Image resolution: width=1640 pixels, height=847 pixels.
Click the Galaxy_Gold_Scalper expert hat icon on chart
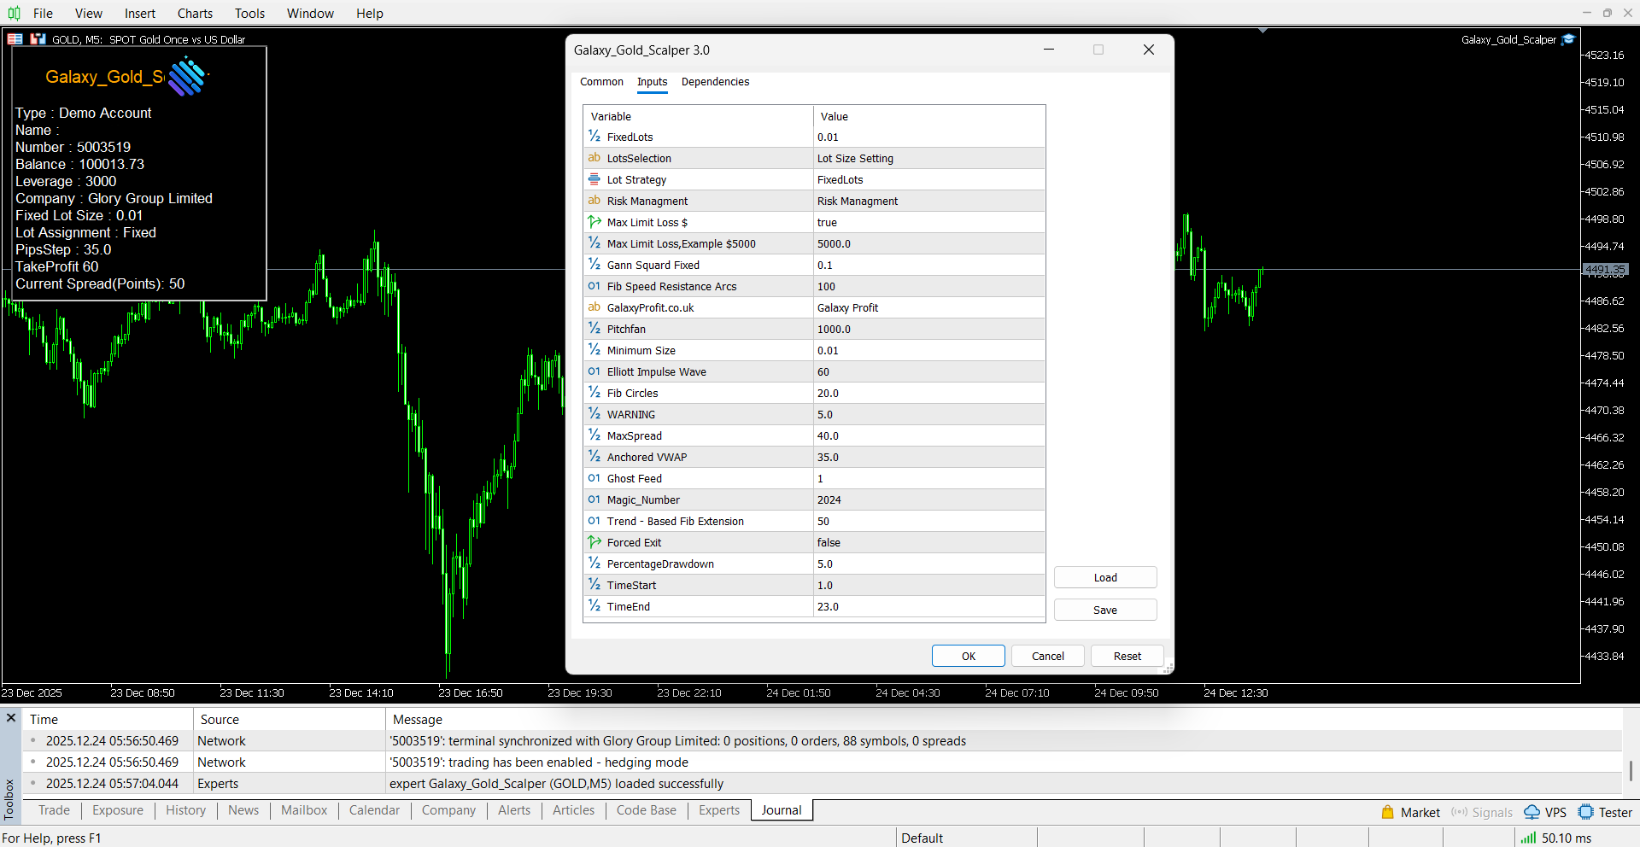point(1568,39)
